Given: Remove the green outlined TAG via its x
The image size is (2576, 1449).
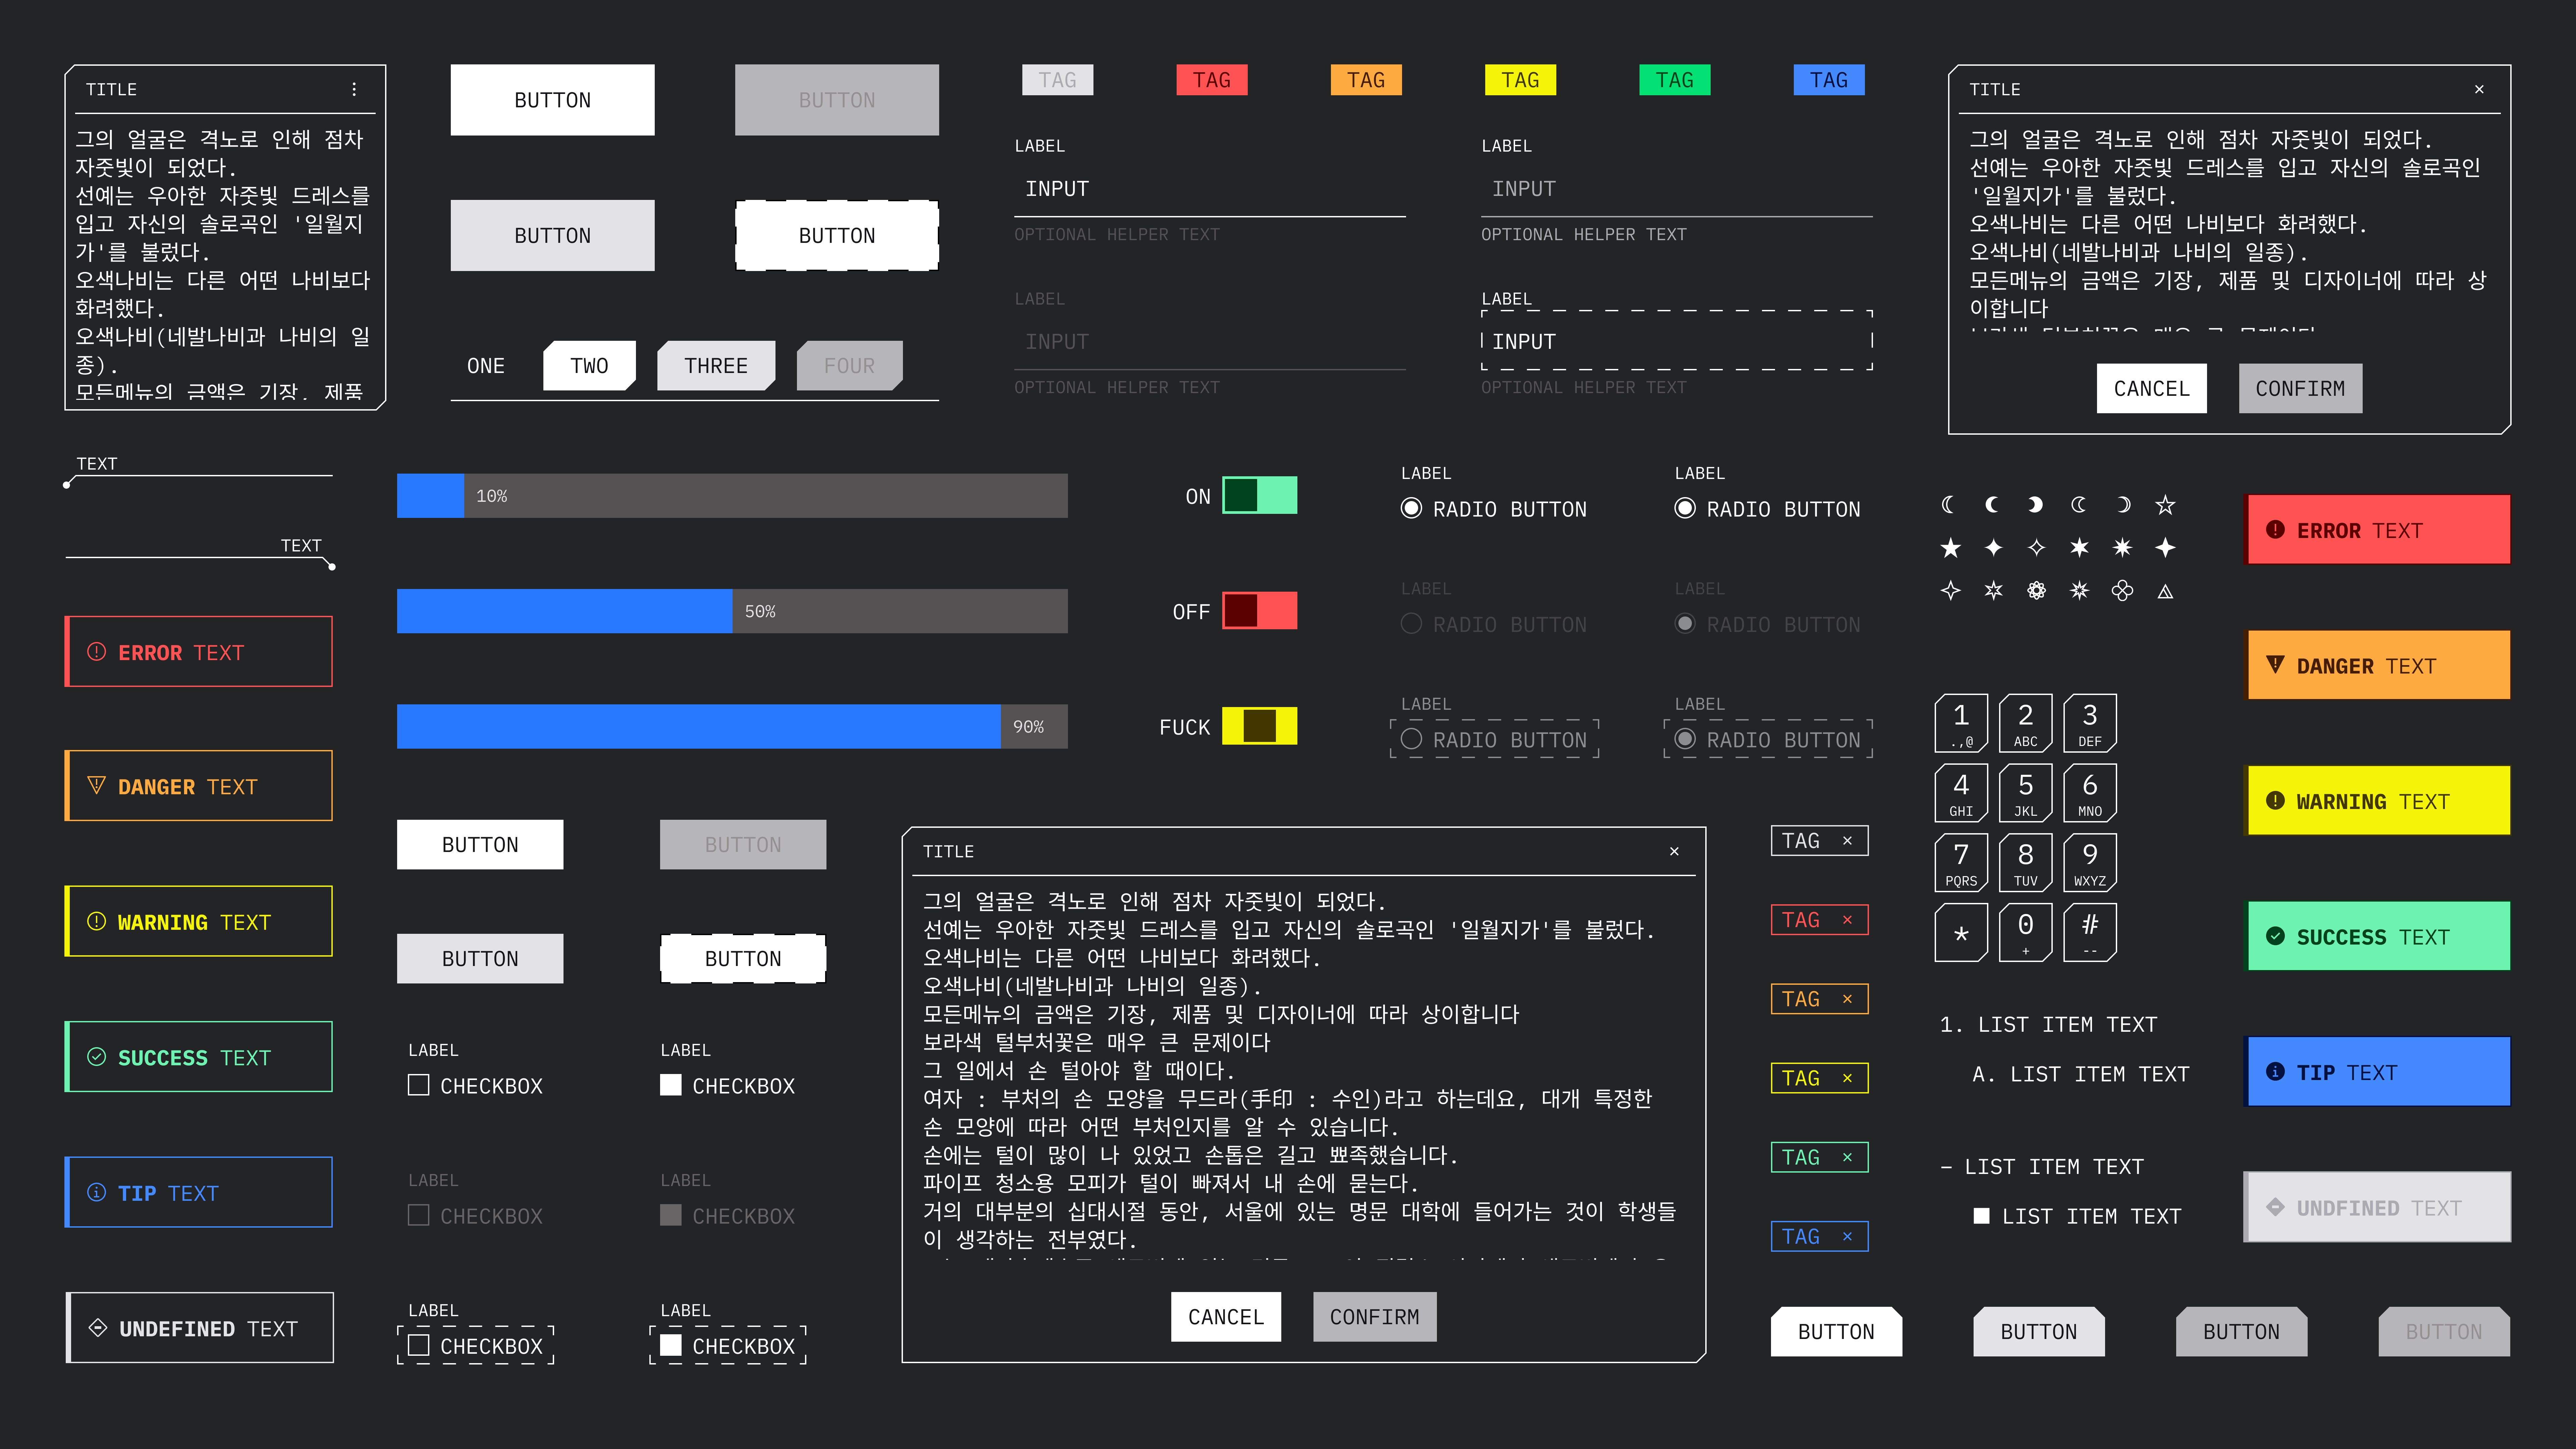Looking at the screenshot, I should 1847,1157.
